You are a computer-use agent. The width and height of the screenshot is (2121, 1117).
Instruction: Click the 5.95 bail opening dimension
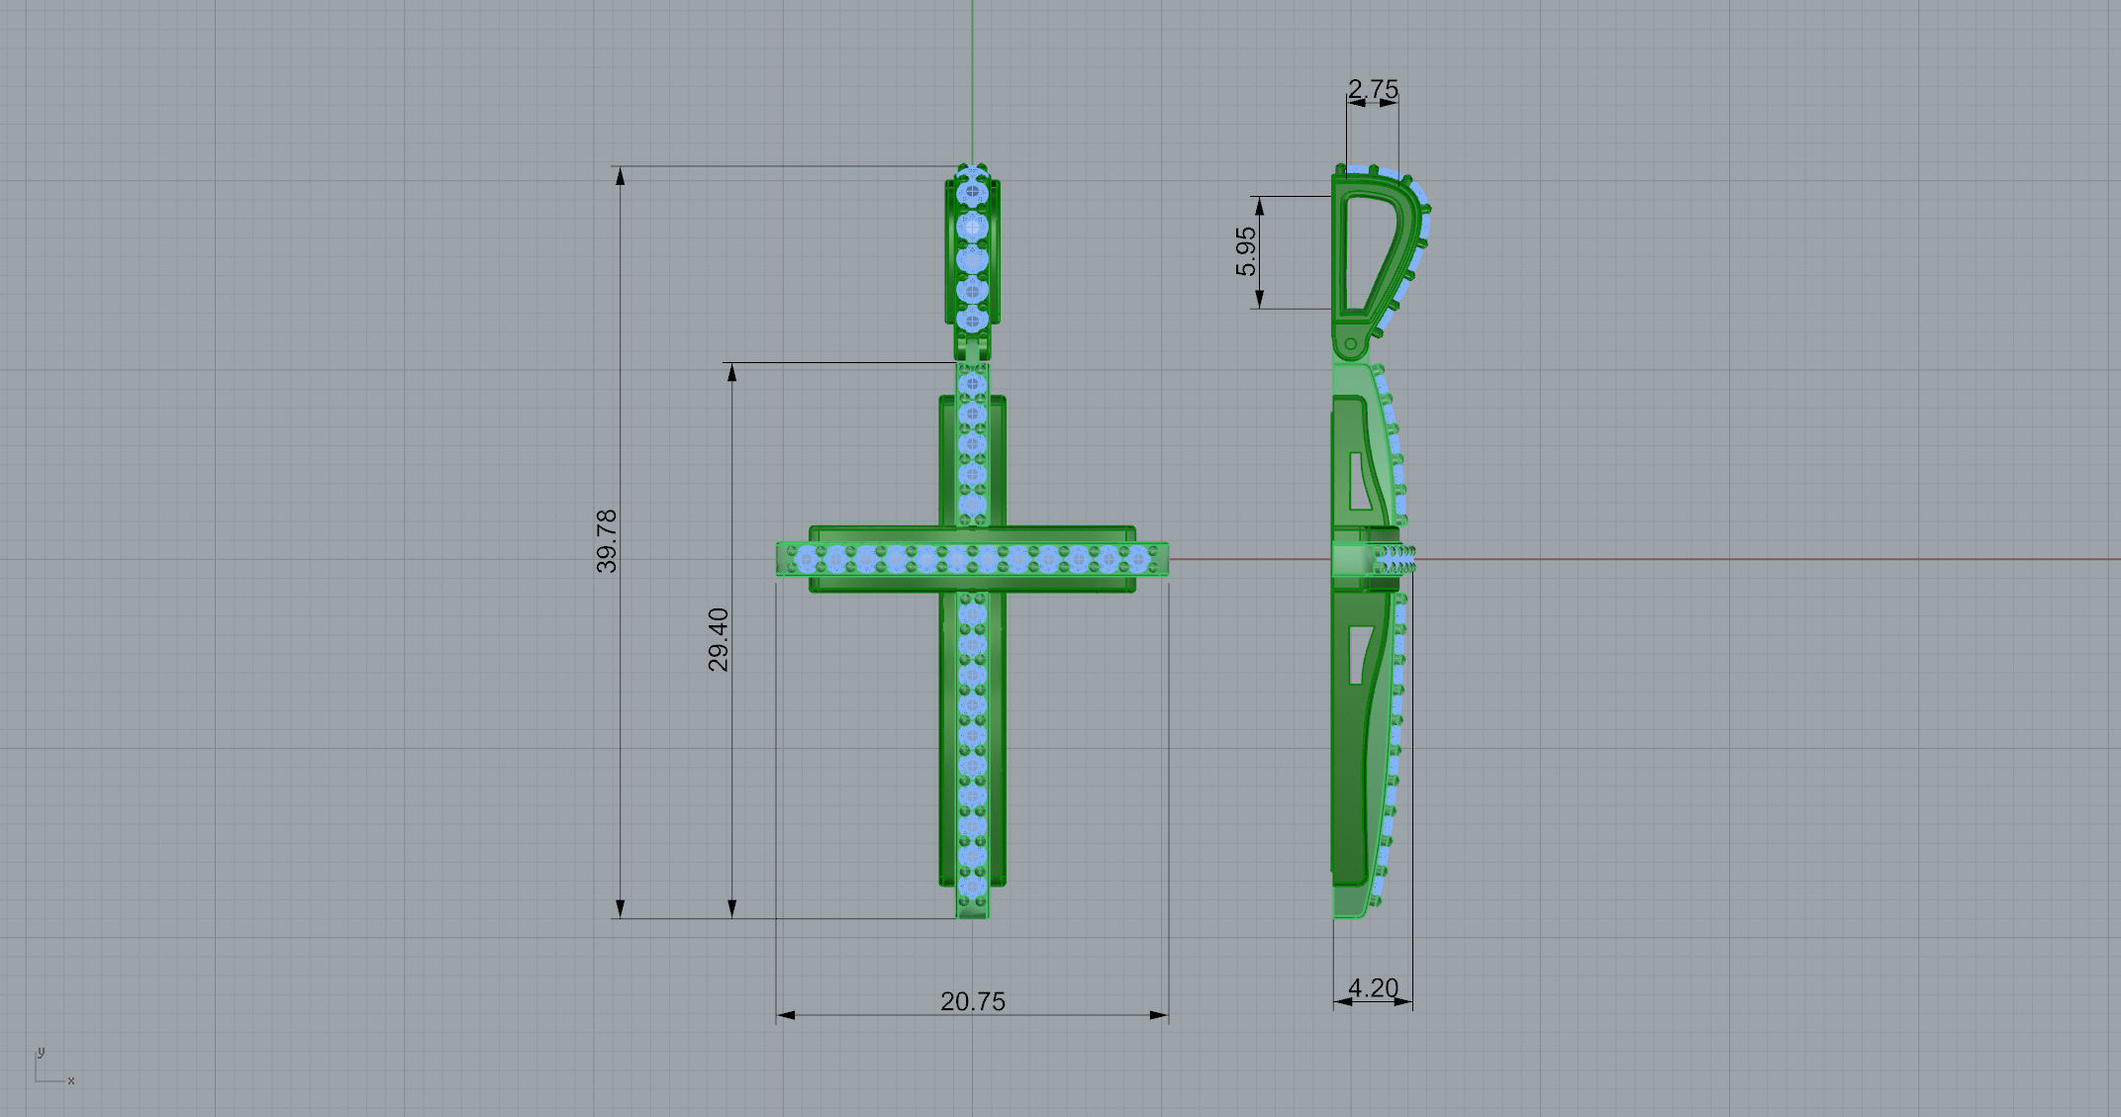(x=1246, y=252)
